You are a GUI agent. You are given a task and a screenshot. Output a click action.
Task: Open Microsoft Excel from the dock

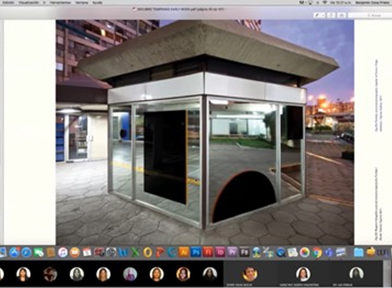tap(135, 252)
